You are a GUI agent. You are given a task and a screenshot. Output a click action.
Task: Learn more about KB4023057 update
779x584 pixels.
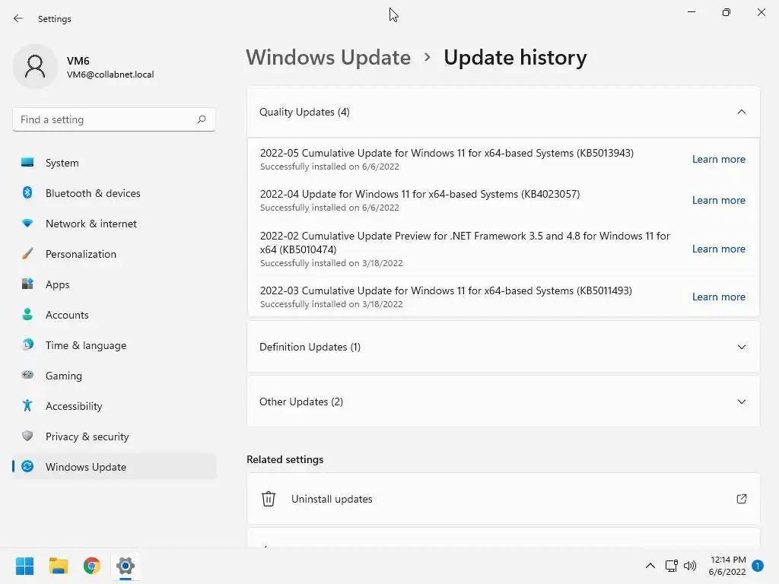[718, 200]
